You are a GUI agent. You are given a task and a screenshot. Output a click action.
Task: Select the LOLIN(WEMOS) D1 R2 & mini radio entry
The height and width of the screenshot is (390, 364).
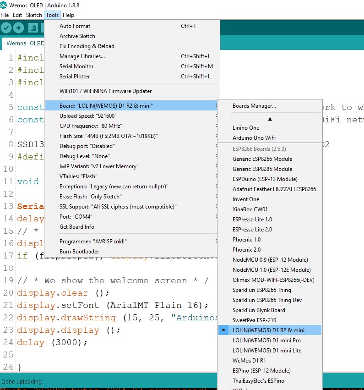270,330
